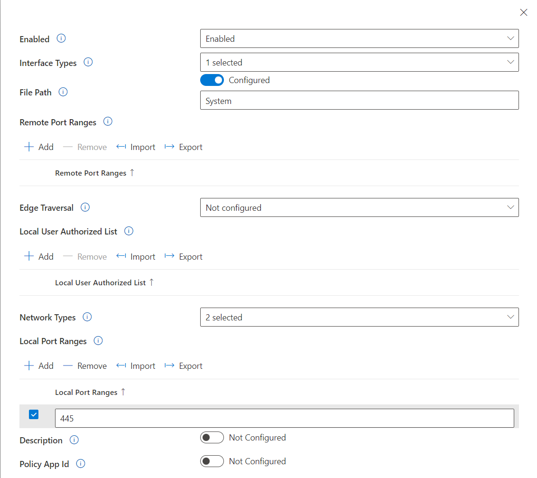
Task: Click the File Path info icon
Action: tap(63, 92)
